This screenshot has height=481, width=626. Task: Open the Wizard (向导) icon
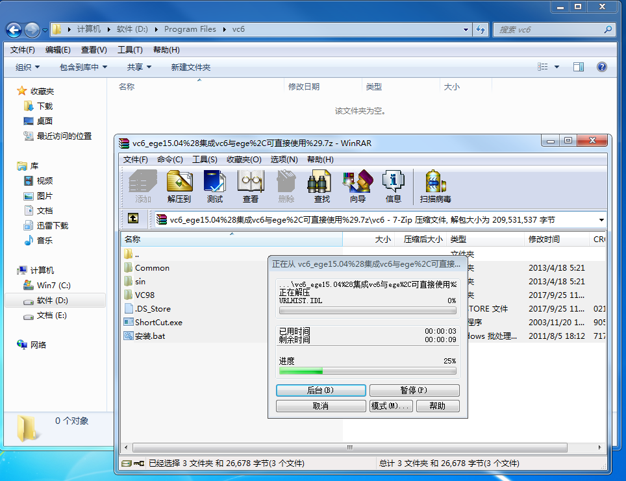[358, 186]
